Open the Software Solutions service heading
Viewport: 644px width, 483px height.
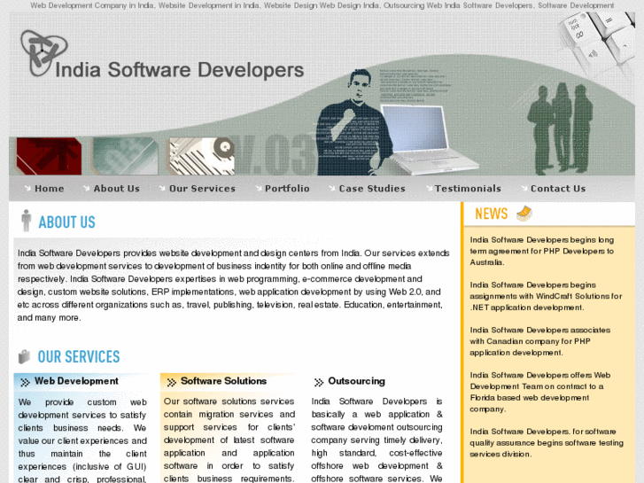click(224, 381)
